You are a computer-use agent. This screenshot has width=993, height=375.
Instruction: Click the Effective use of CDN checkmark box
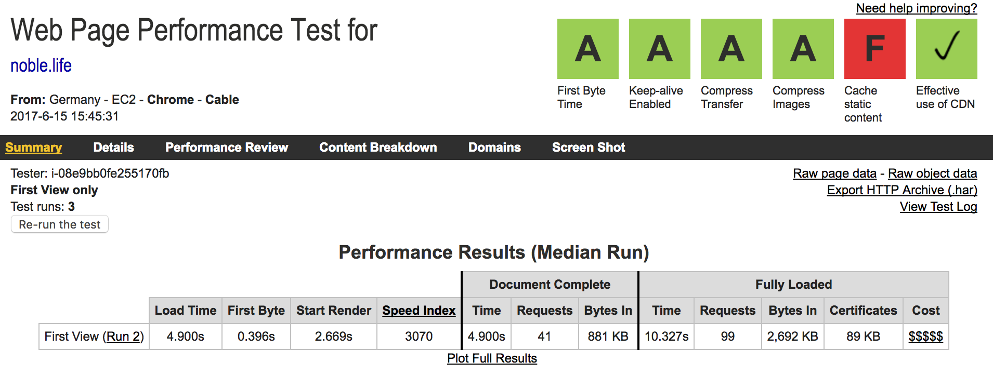(x=946, y=49)
